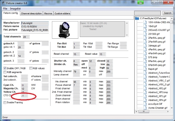Open the Macros tab
This screenshot has height=121, width=175.
(x=48, y=13)
